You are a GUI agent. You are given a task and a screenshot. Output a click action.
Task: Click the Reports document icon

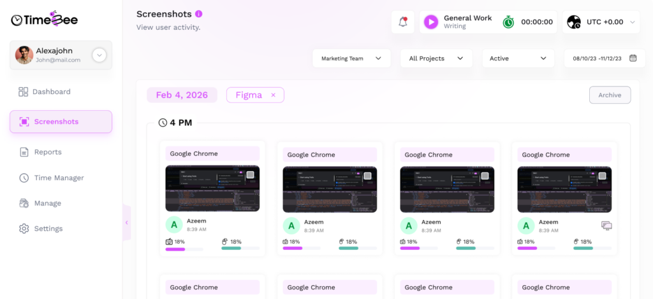tap(24, 152)
